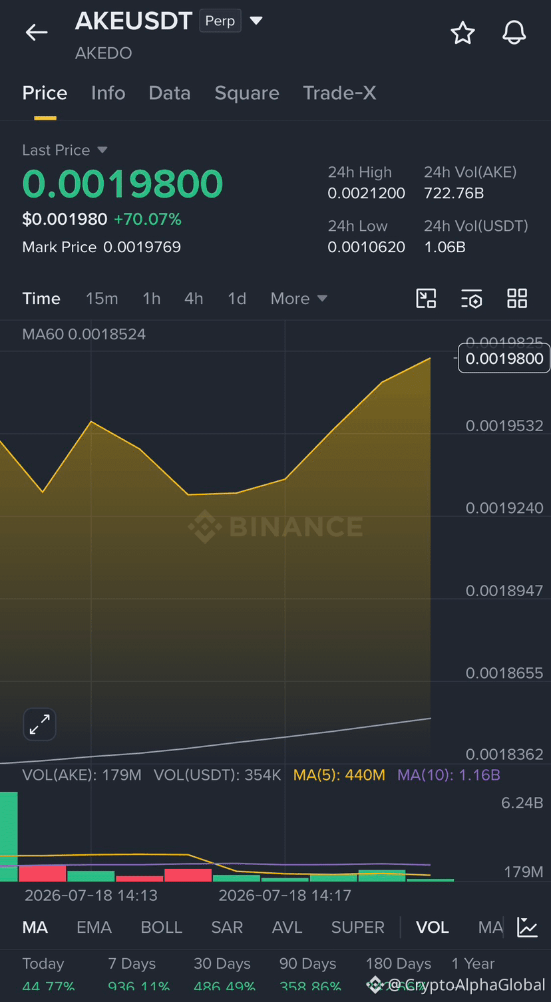551x1002 pixels.
Task: Select the 15m interval
Action: click(x=102, y=299)
